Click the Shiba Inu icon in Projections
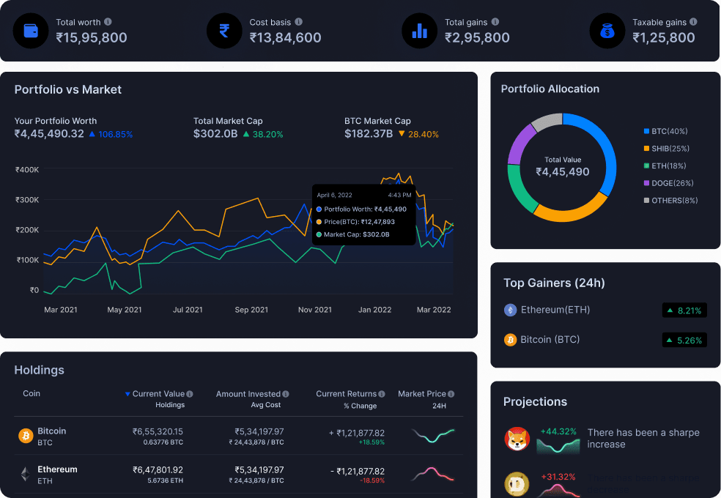The width and height of the screenshot is (721, 498). click(517, 438)
